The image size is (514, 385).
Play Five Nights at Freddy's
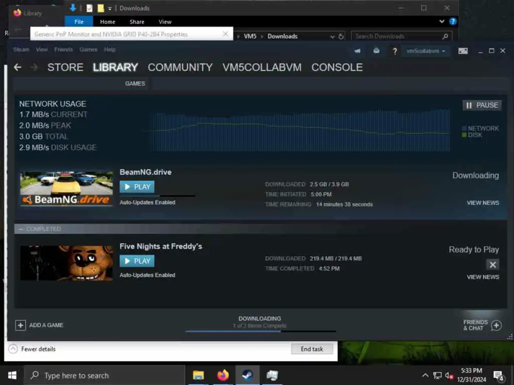point(137,261)
